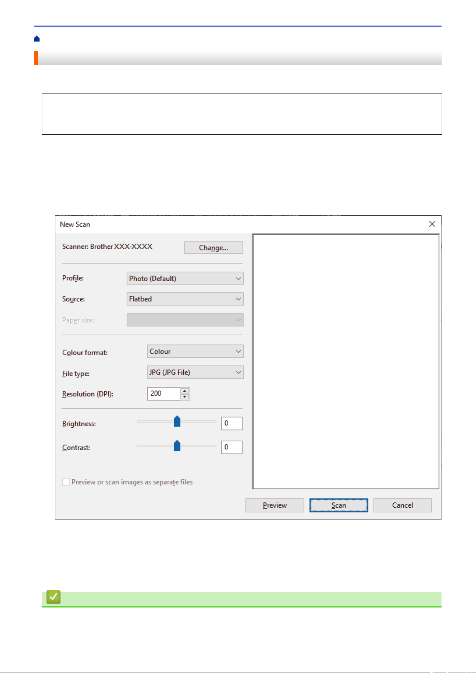
Task: Decrease resolution with the down arrow
Action: point(184,397)
